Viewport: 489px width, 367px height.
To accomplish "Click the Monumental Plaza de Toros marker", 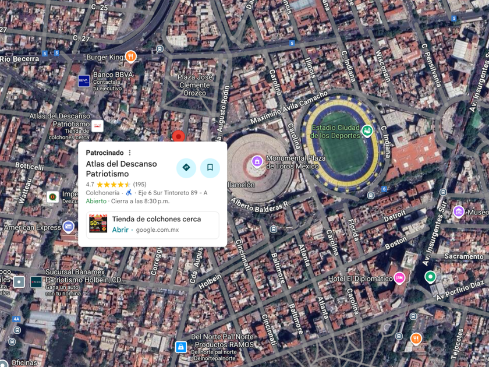I will pos(257,161).
